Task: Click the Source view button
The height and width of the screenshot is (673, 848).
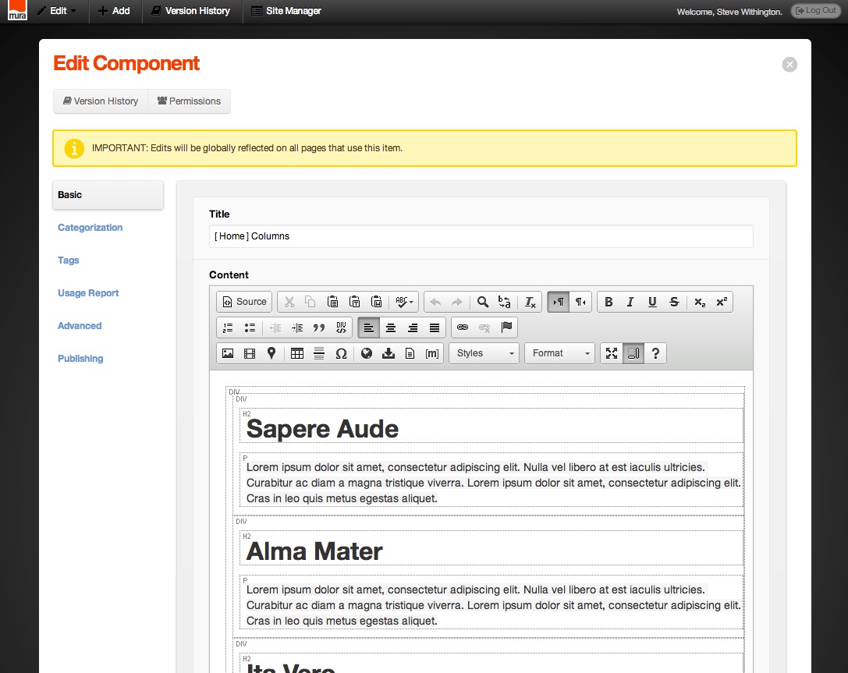Action: (x=244, y=302)
